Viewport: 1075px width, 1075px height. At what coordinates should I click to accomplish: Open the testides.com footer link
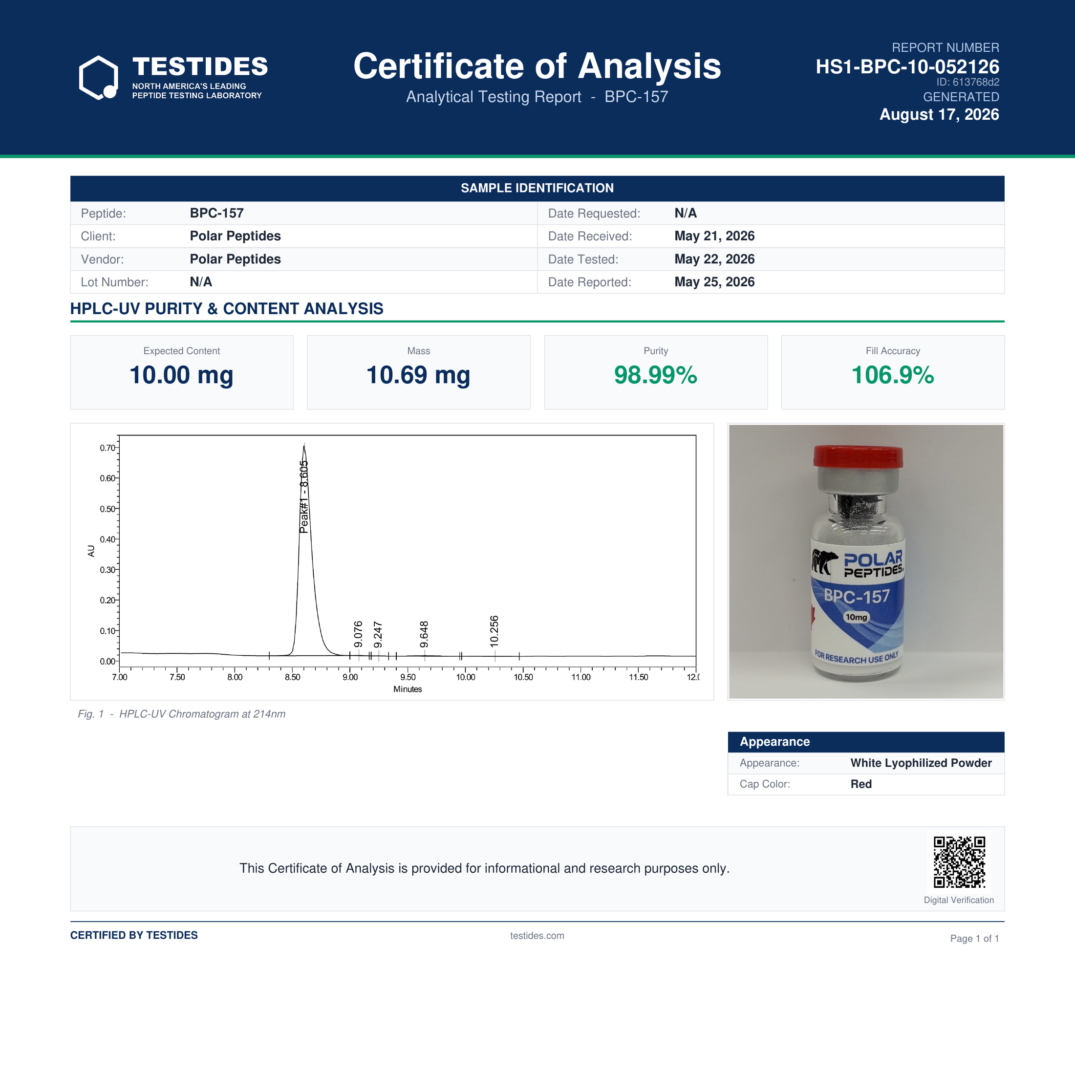[537, 936]
